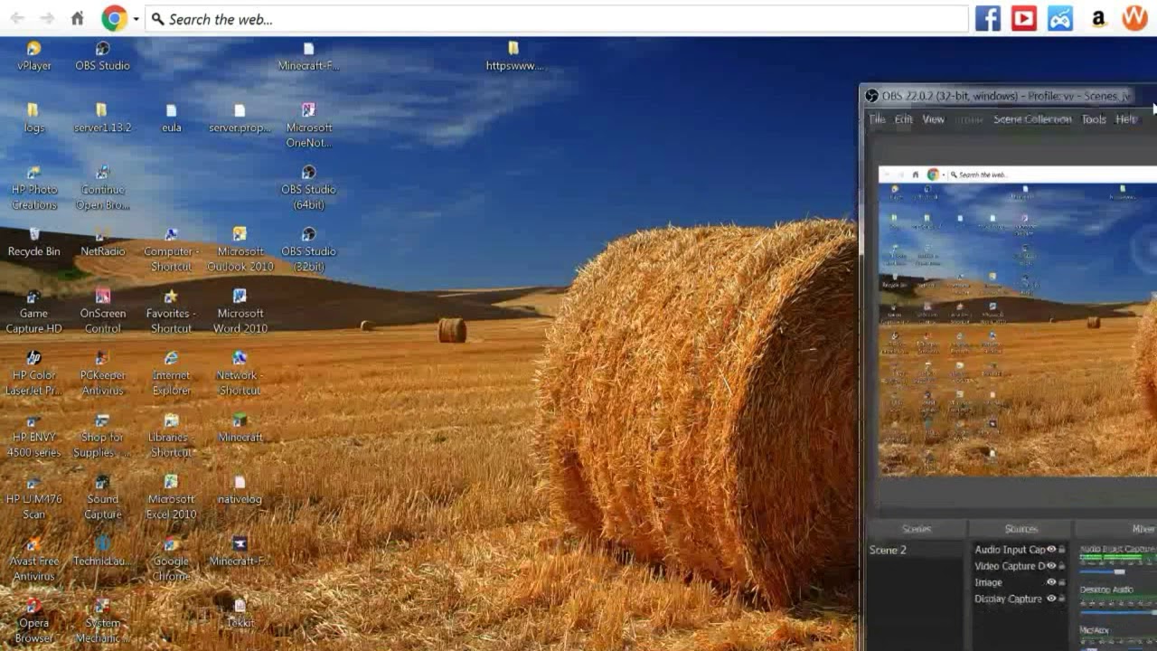Open the httpswww... folder on desktop
The height and width of the screenshot is (651, 1157).
pyautogui.click(x=513, y=56)
